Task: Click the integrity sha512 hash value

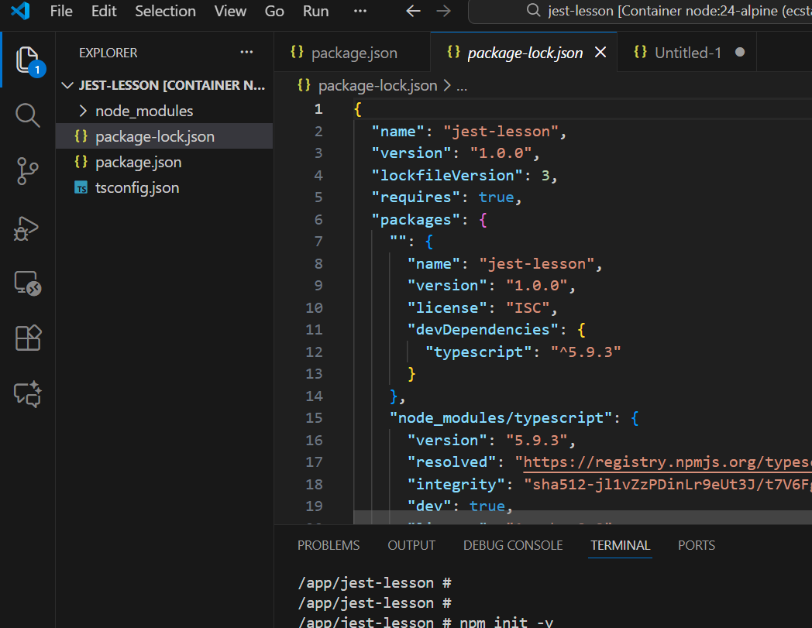Action: tap(668, 484)
